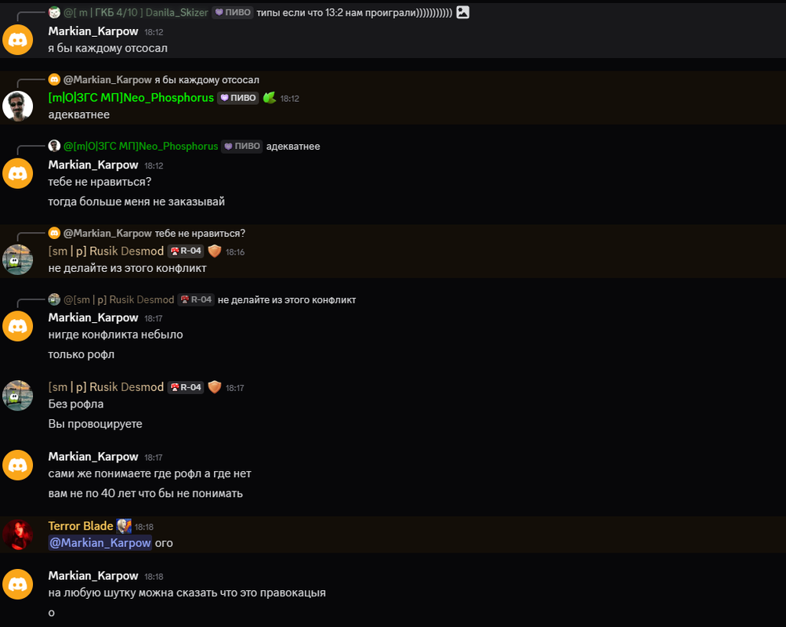Screen dimensions: 786x627
Task: Click the ПИВО tag next to Neo_Phosphorus username
Action: pyautogui.click(x=238, y=98)
